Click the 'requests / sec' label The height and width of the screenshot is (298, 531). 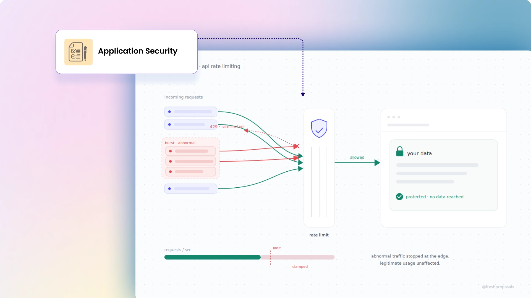pyautogui.click(x=178, y=250)
